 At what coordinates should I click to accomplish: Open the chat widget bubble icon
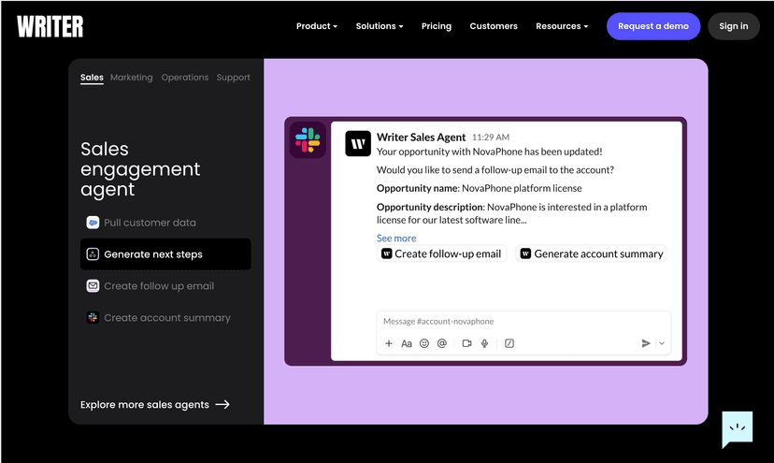(x=737, y=428)
